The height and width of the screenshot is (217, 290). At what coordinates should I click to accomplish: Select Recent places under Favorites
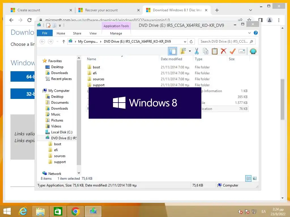(x=61, y=79)
